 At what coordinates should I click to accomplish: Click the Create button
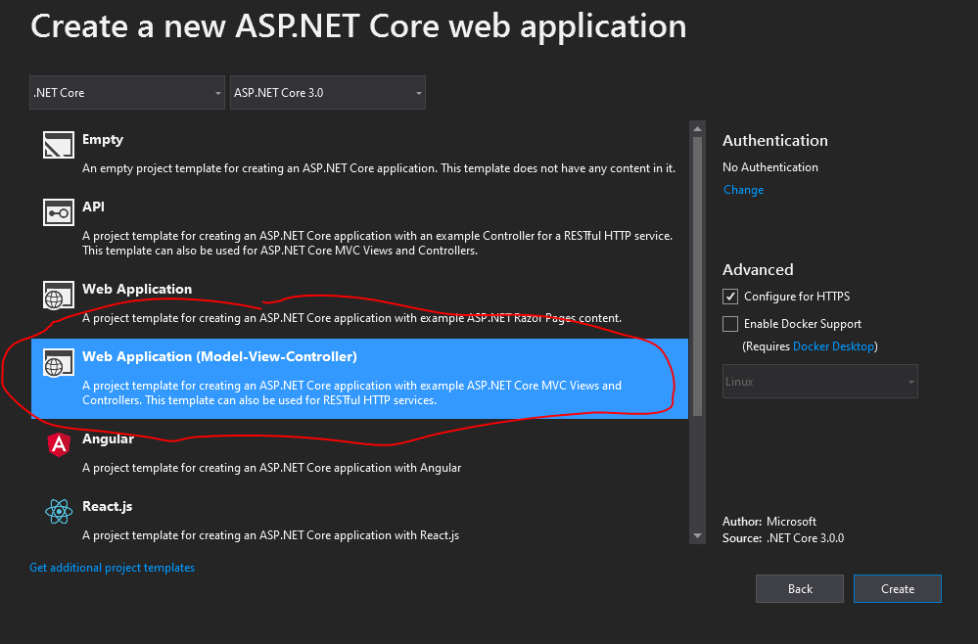tap(897, 588)
